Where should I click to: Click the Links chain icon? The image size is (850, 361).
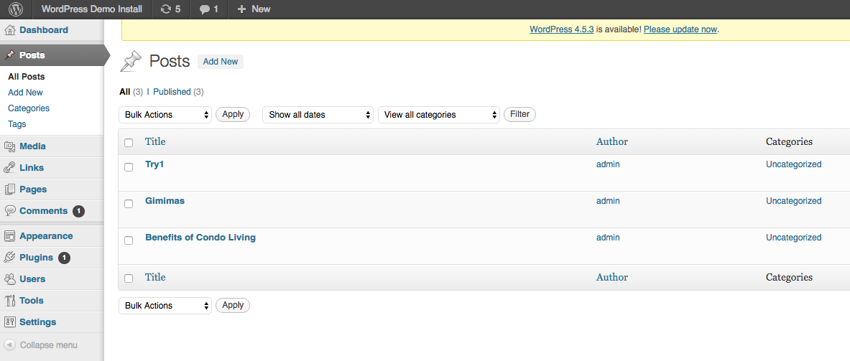(10, 168)
